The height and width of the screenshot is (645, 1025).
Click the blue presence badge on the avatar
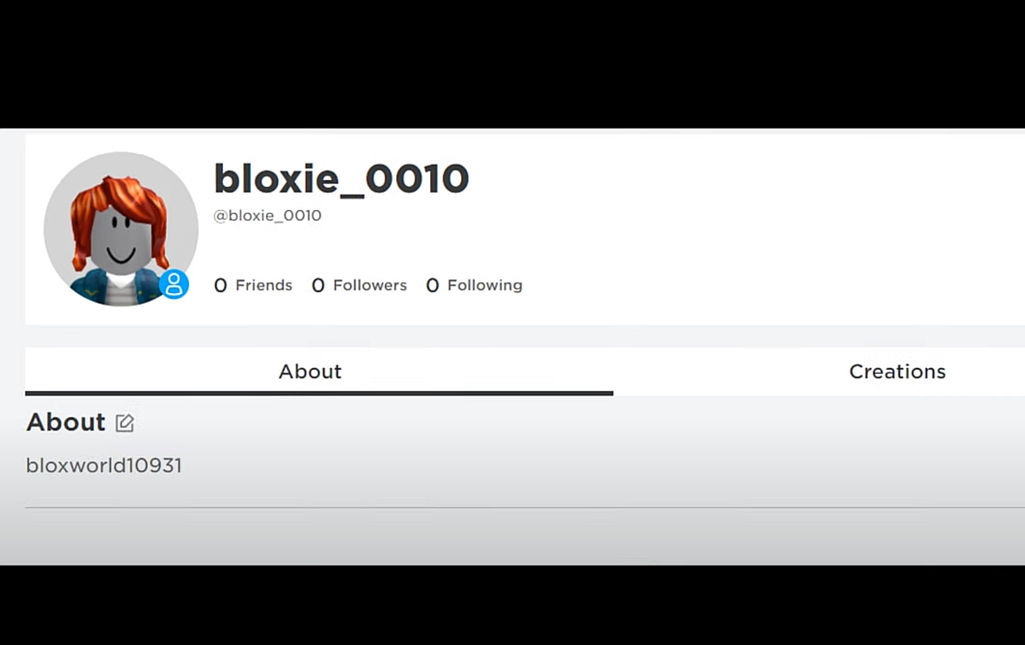(174, 284)
